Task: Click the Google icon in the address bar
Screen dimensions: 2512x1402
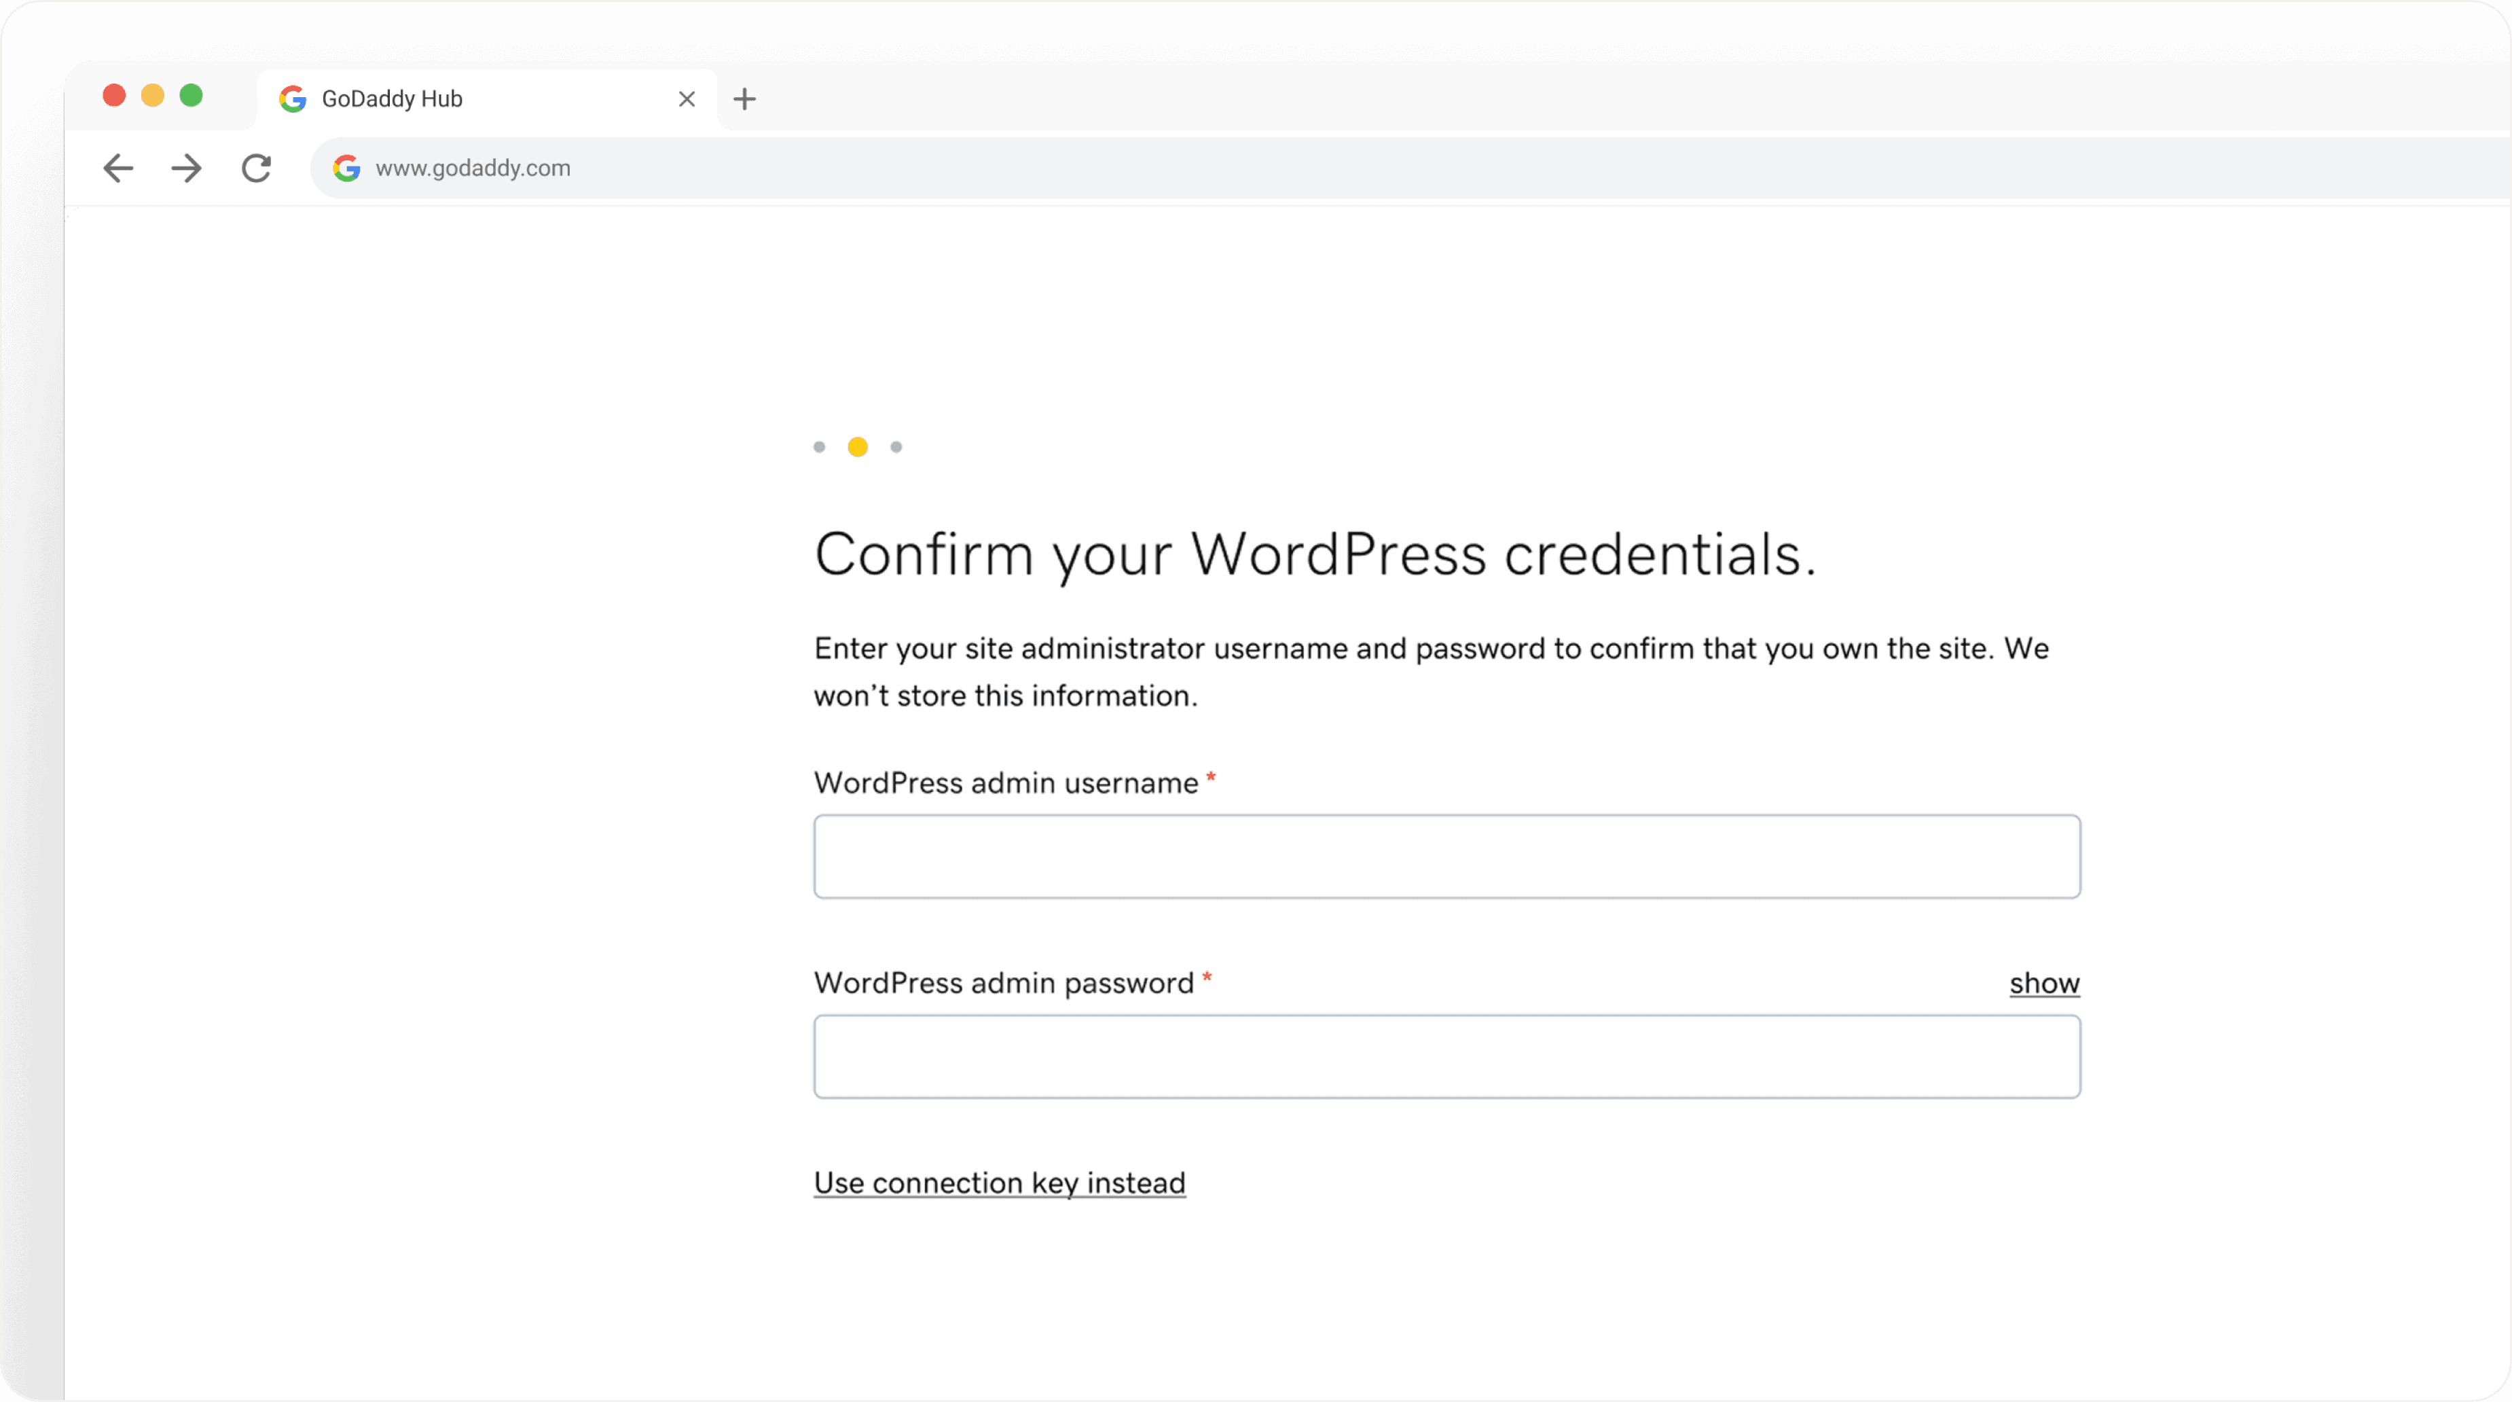Action: (346, 168)
